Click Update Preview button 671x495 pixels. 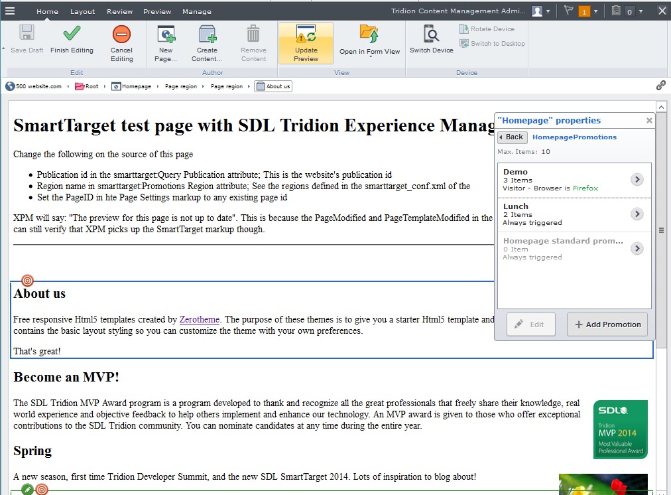[x=306, y=43]
